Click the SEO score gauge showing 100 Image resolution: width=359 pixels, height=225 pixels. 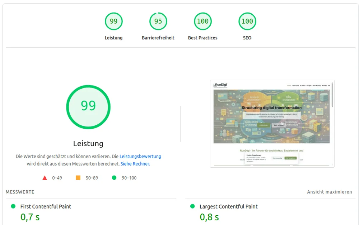[247, 21]
